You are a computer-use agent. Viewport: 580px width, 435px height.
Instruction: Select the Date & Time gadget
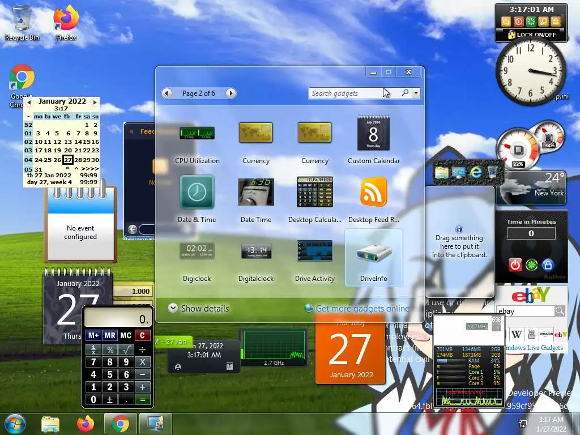click(x=197, y=199)
